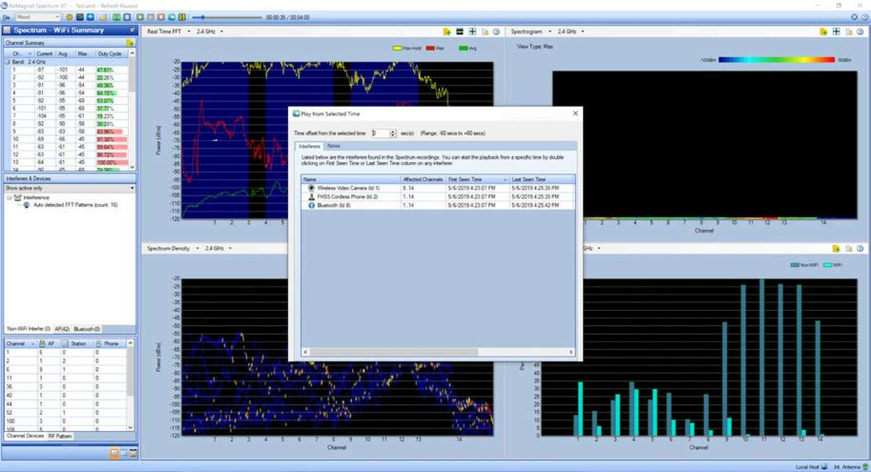Click the blue square icon before the play button
Image resolution: width=871 pixels, height=472 pixels.
coord(126,17)
